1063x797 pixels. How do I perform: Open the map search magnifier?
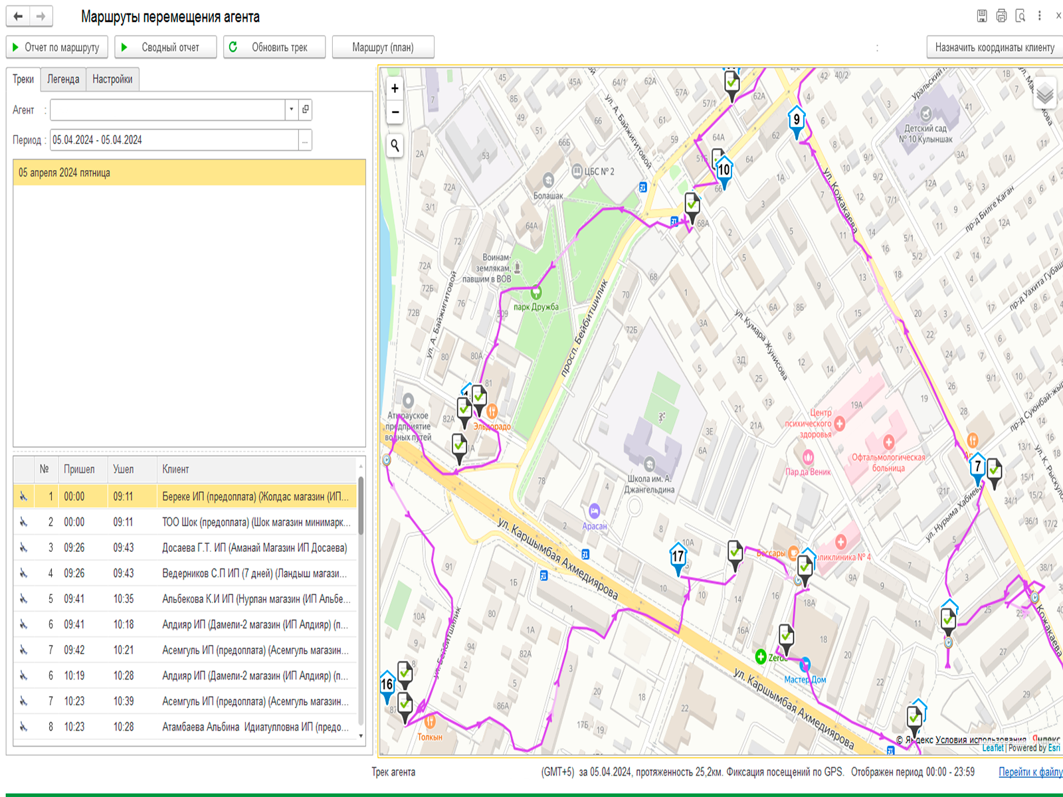click(395, 145)
